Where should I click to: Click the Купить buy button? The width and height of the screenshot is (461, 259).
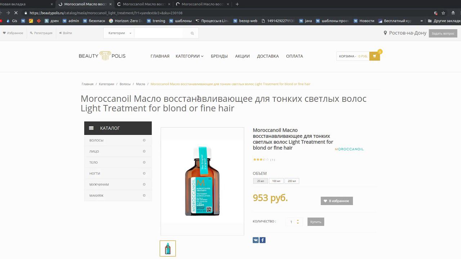pos(316,222)
